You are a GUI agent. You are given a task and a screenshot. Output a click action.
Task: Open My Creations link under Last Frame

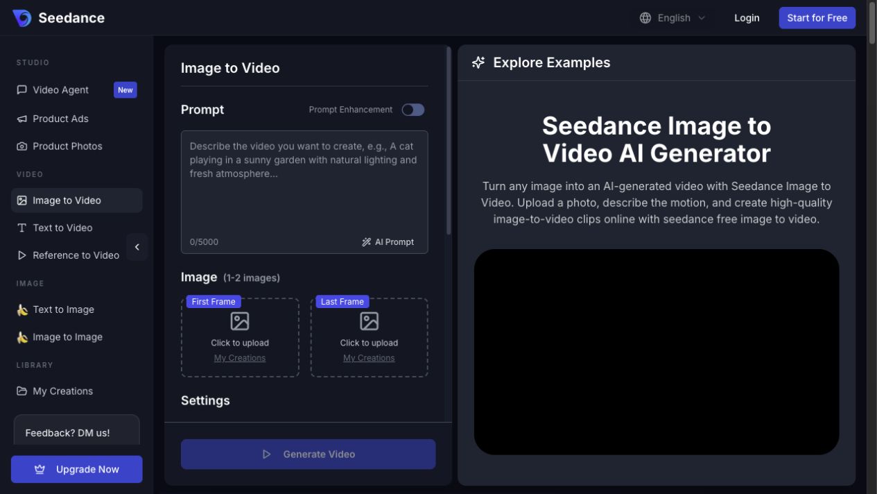(x=369, y=358)
